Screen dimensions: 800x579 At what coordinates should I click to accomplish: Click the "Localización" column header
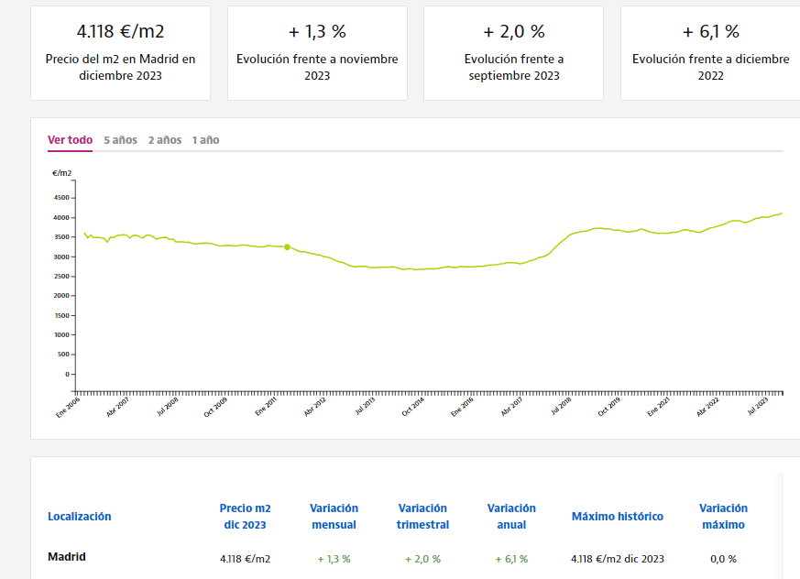pyautogui.click(x=79, y=517)
